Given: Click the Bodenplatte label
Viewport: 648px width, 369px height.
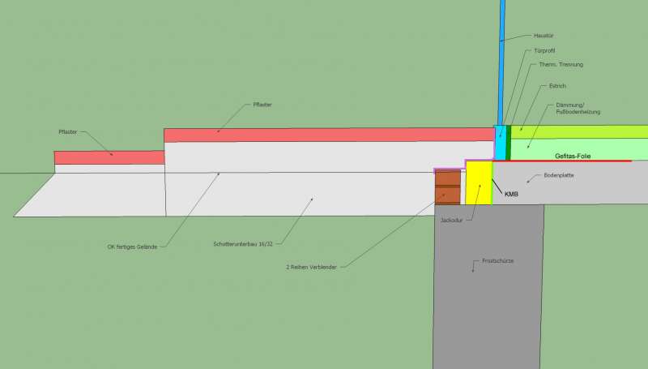Looking at the screenshot, I should (558, 174).
